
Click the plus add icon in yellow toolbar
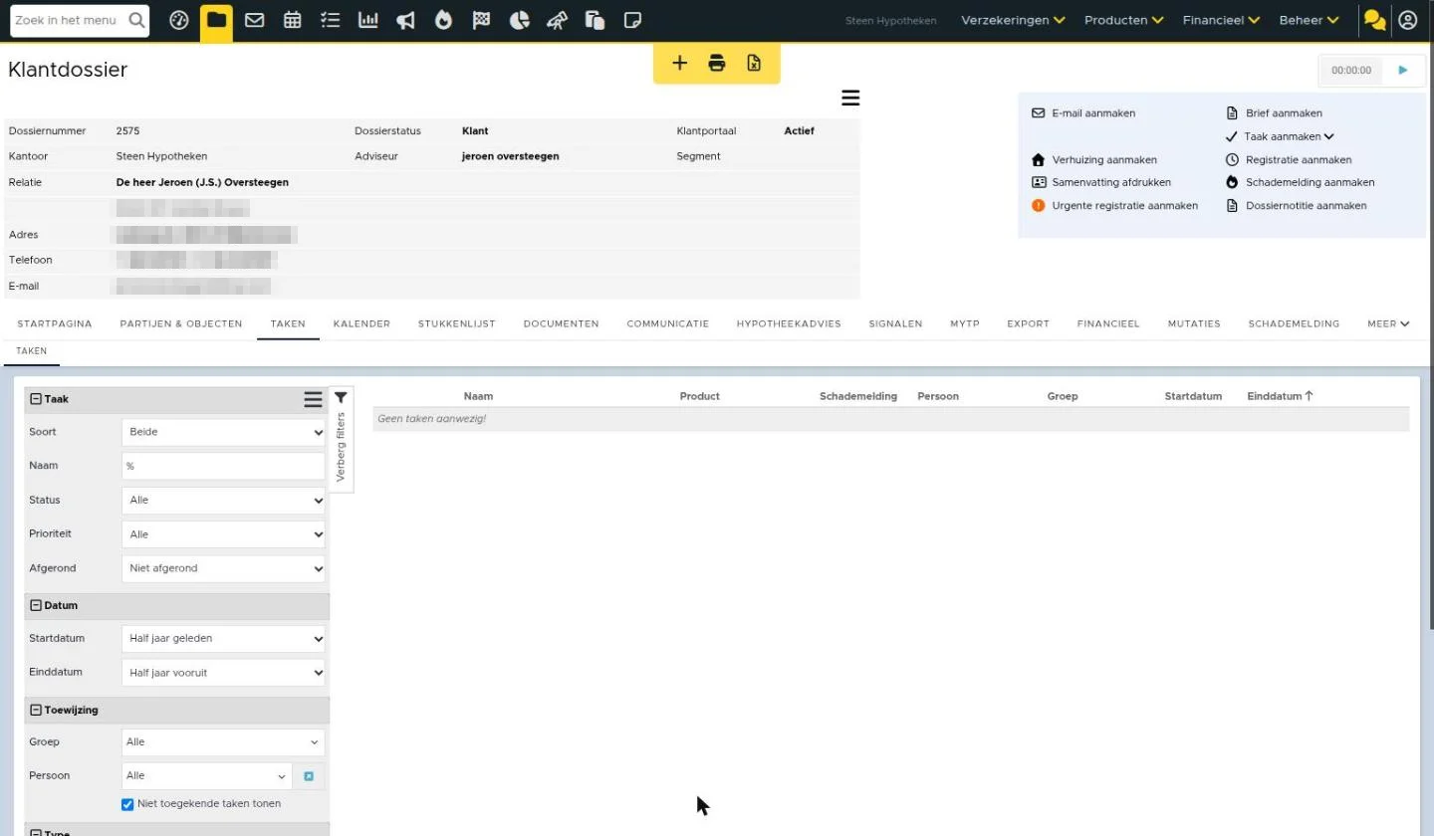point(680,64)
